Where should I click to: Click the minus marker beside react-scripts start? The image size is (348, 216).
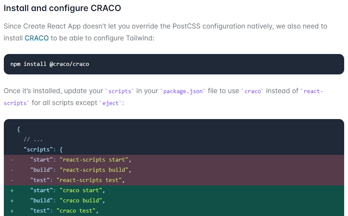[12, 160]
